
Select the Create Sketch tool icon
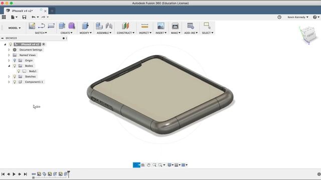tap(32, 26)
